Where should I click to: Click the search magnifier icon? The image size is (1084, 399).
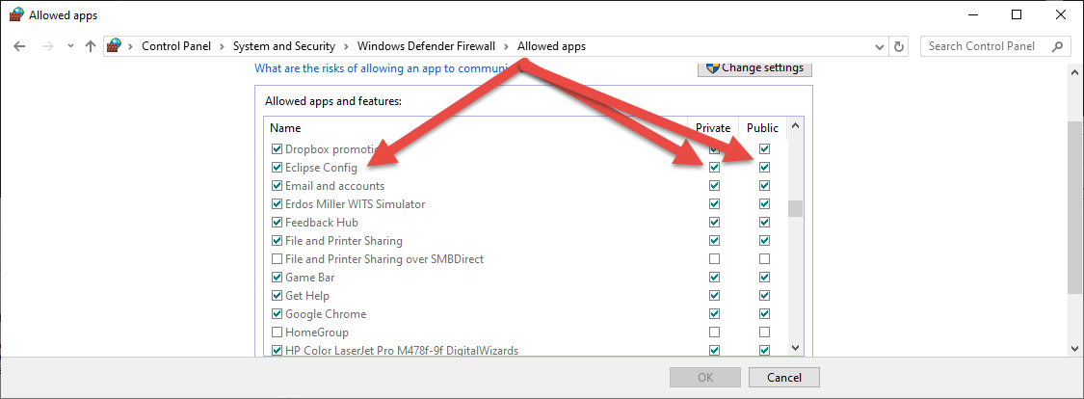tap(1057, 46)
